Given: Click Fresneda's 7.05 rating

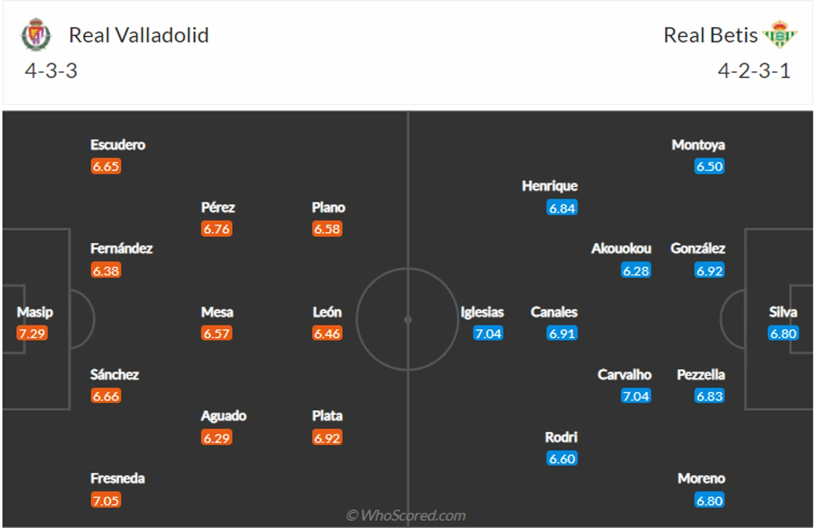Looking at the screenshot, I should coord(106,500).
